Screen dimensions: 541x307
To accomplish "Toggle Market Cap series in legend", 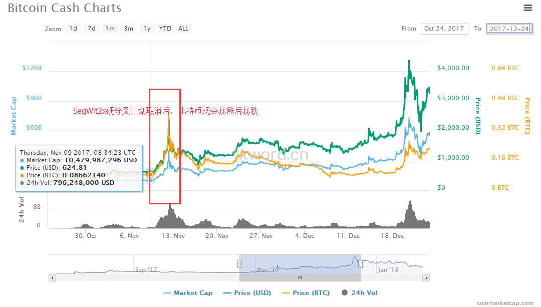I will [188, 293].
